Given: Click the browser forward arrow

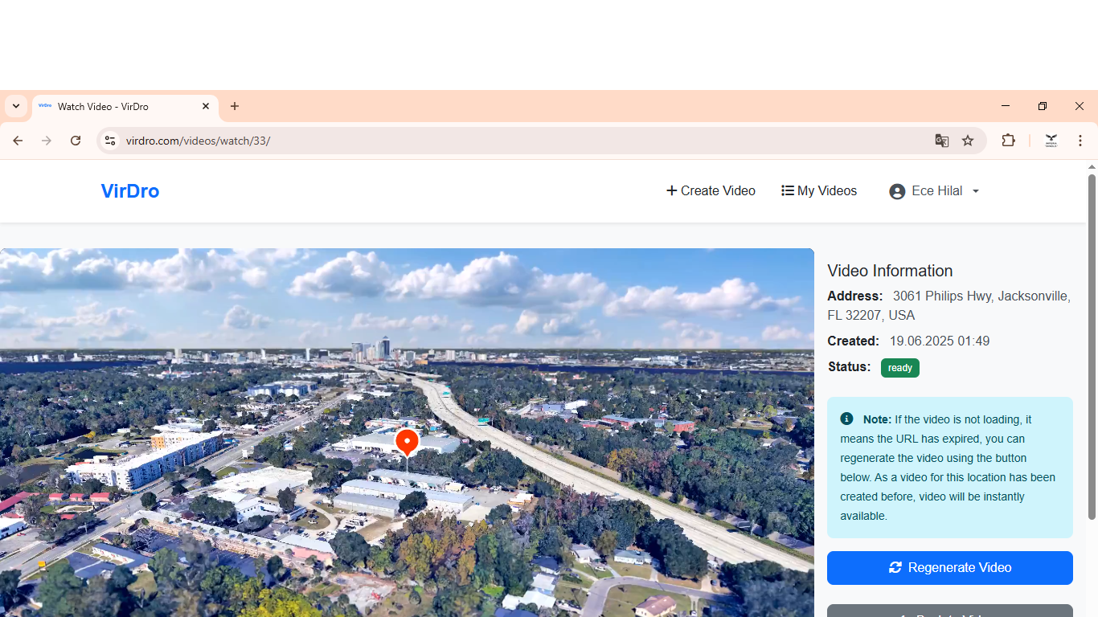Looking at the screenshot, I should pos(47,141).
